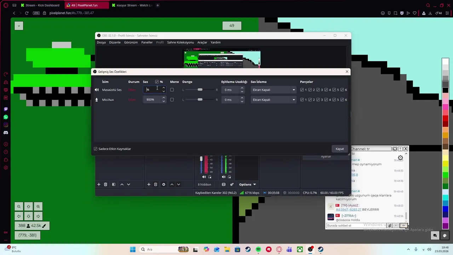Image resolution: width=453 pixels, height=255 pixels.
Task: Open Twitch from Opera sidebar
Action: click(6, 109)
